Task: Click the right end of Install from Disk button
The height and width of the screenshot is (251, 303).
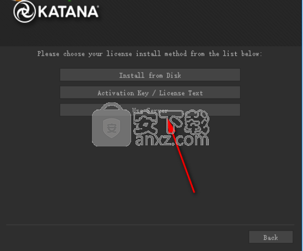Action: [x=233, y=75]
